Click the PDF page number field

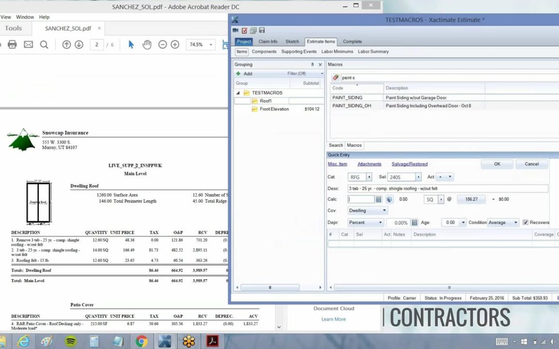(96, 44)
